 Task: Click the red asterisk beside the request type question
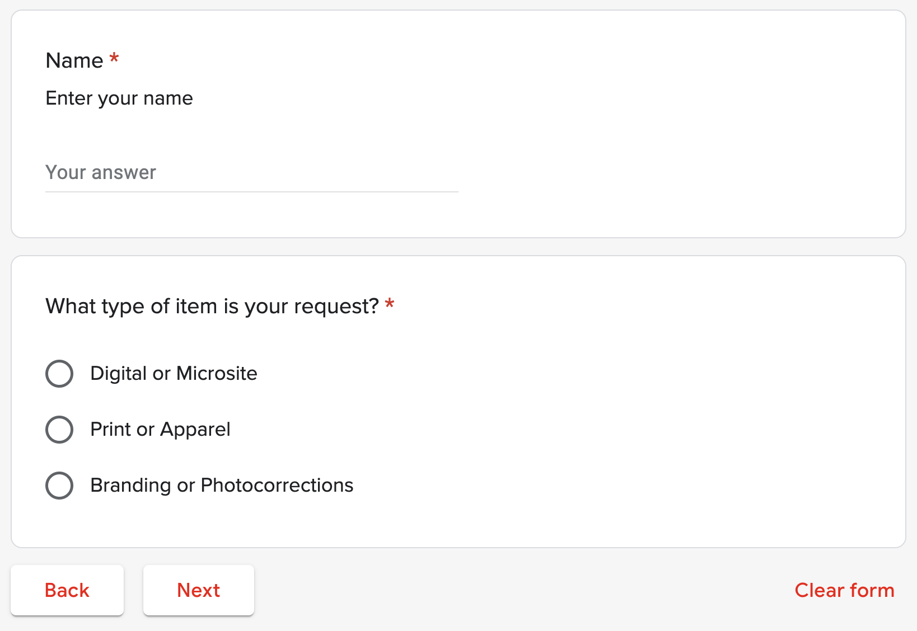point(390,304)
